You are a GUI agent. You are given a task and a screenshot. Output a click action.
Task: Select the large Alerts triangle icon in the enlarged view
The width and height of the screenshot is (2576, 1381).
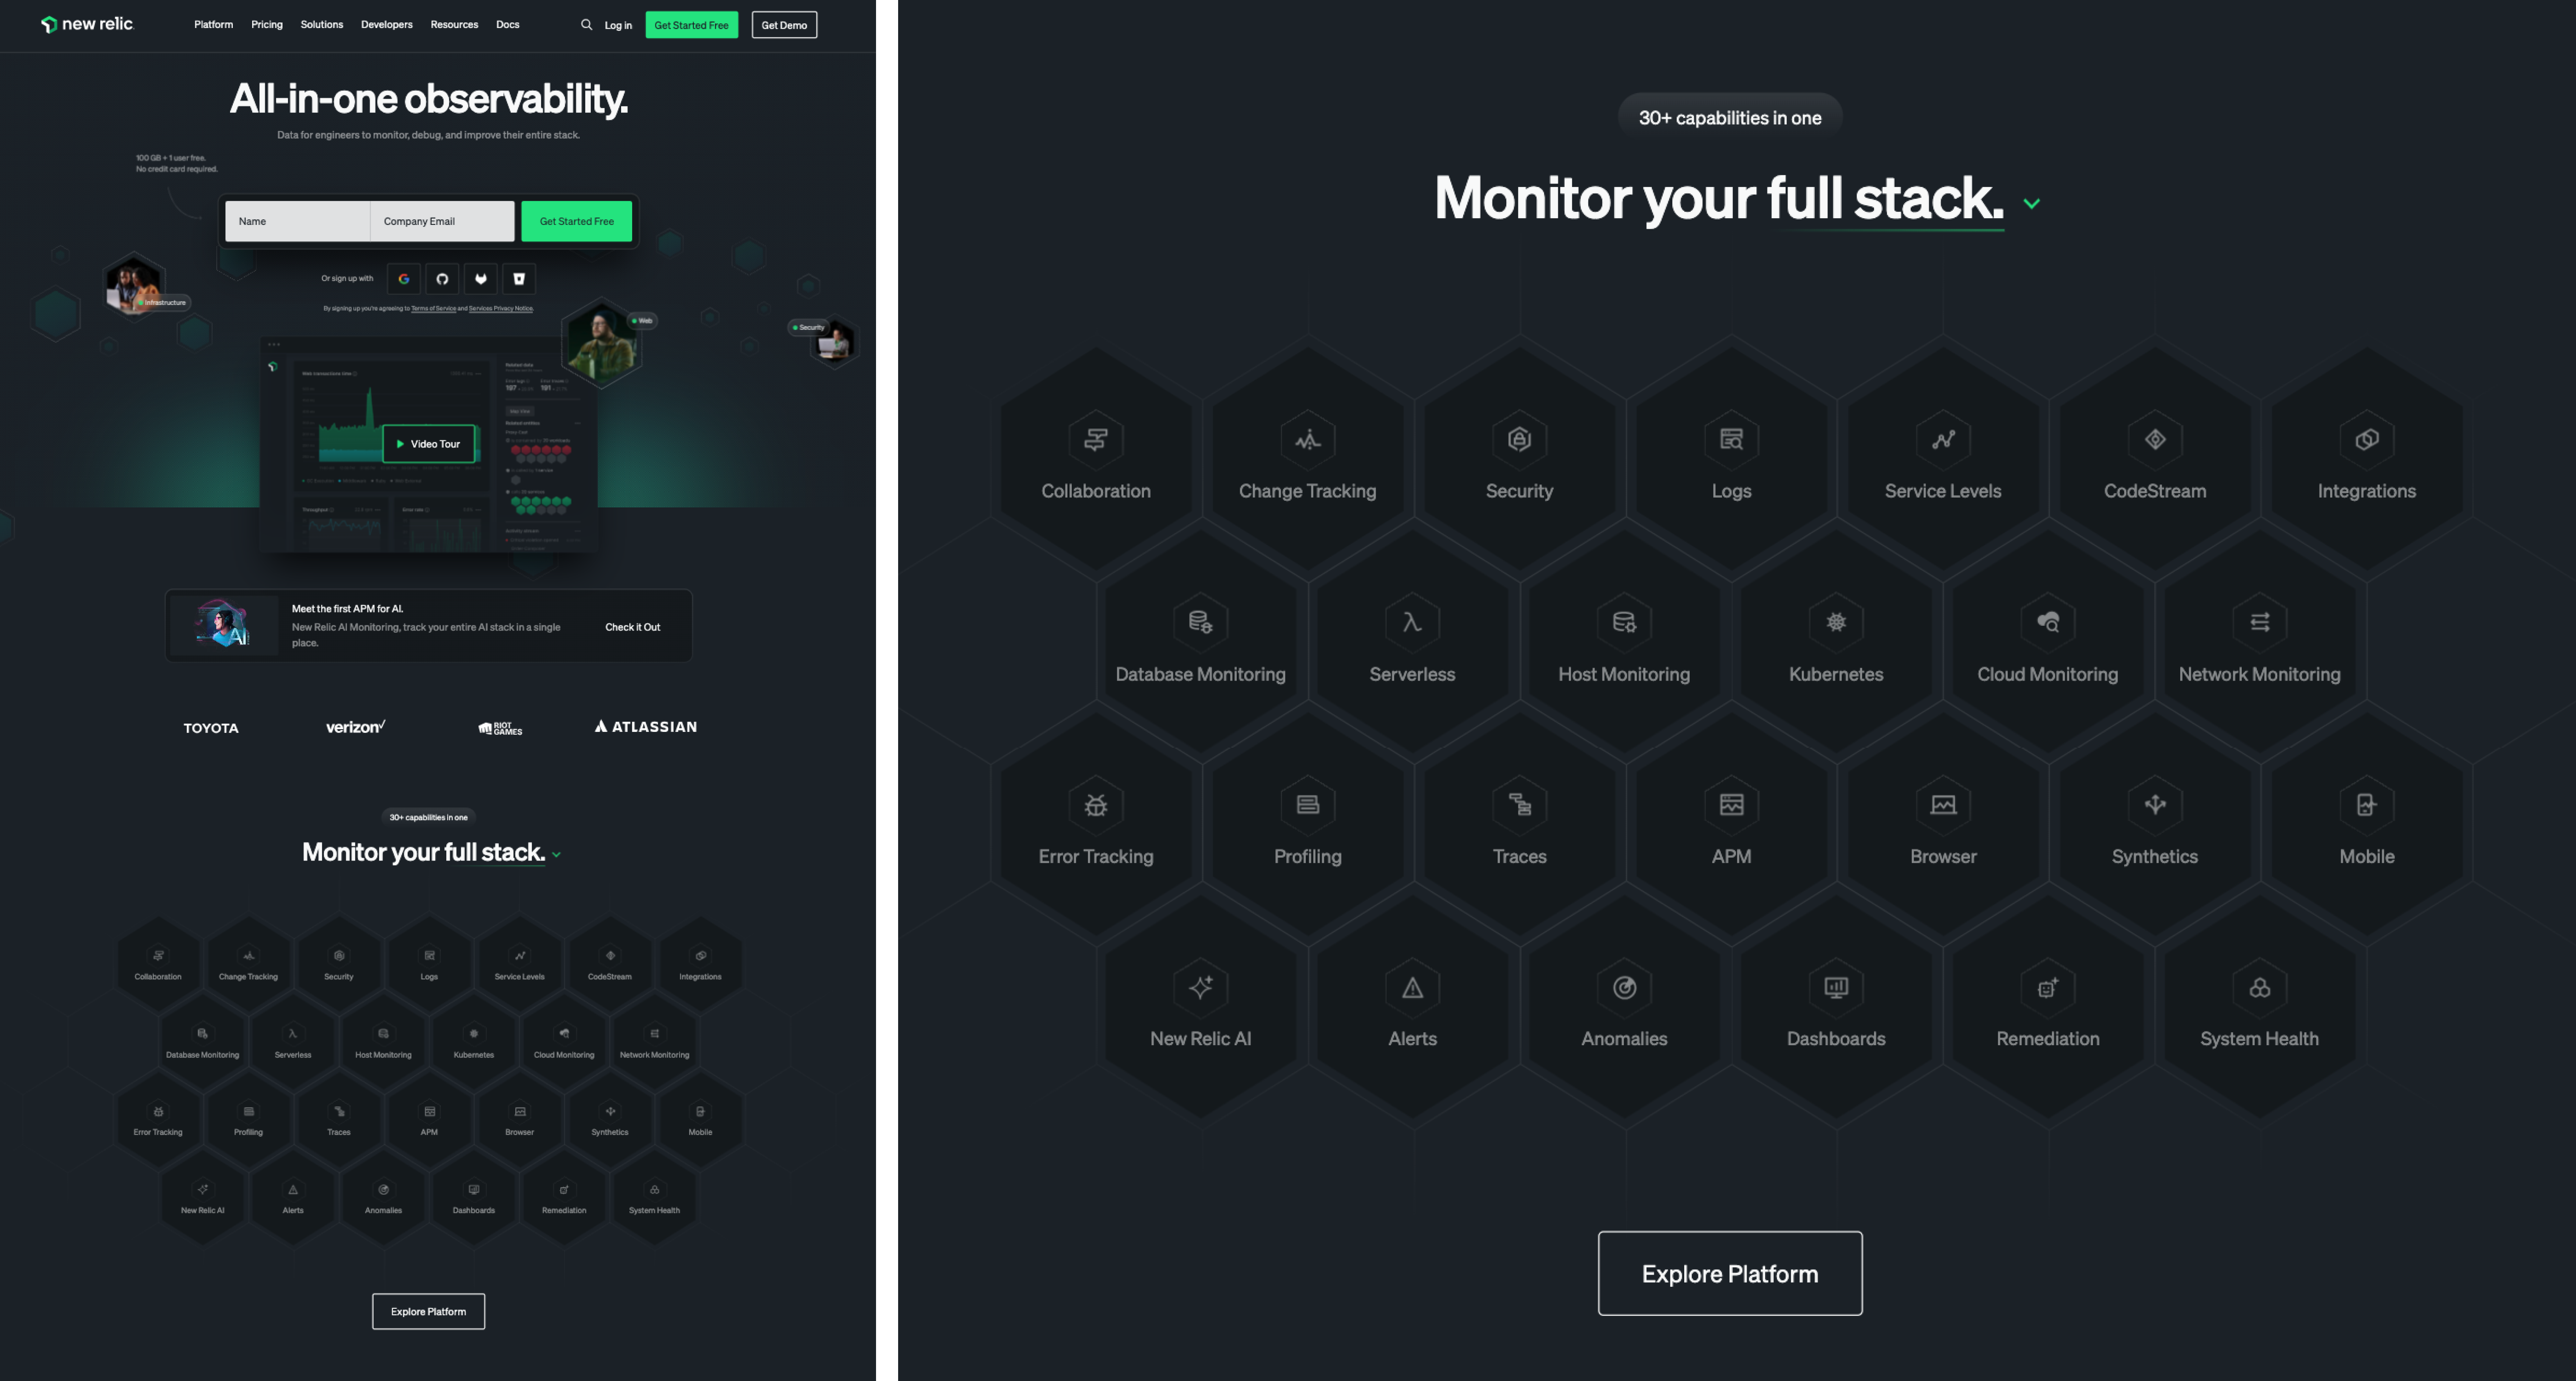tap(1412, 988)
